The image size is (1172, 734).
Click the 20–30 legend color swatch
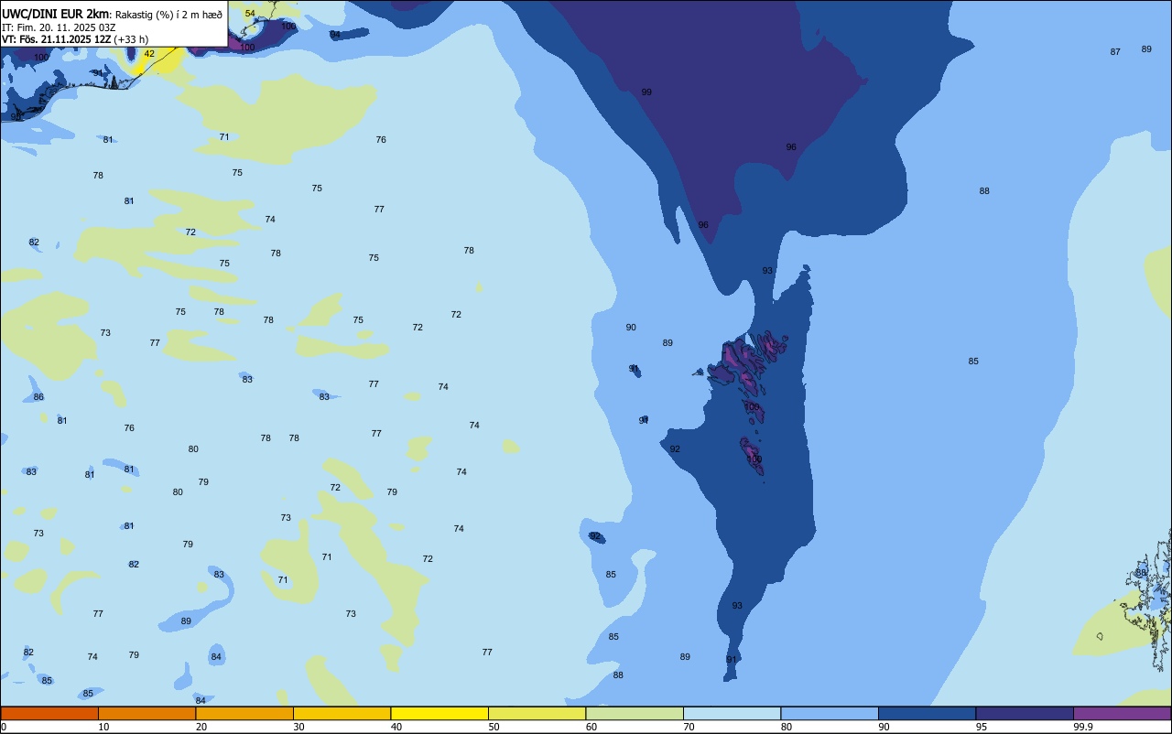(x=244, y=713)
